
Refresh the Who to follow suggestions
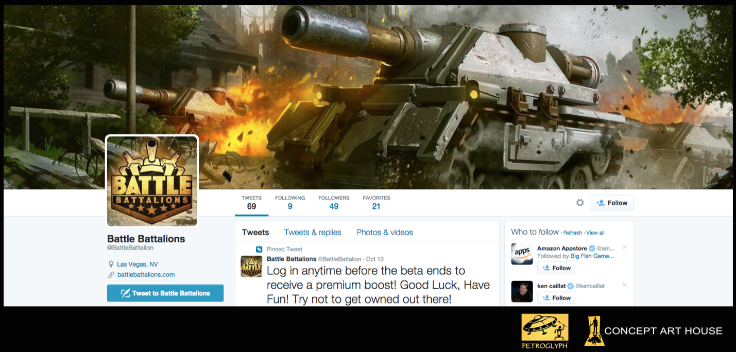(573, 233)
